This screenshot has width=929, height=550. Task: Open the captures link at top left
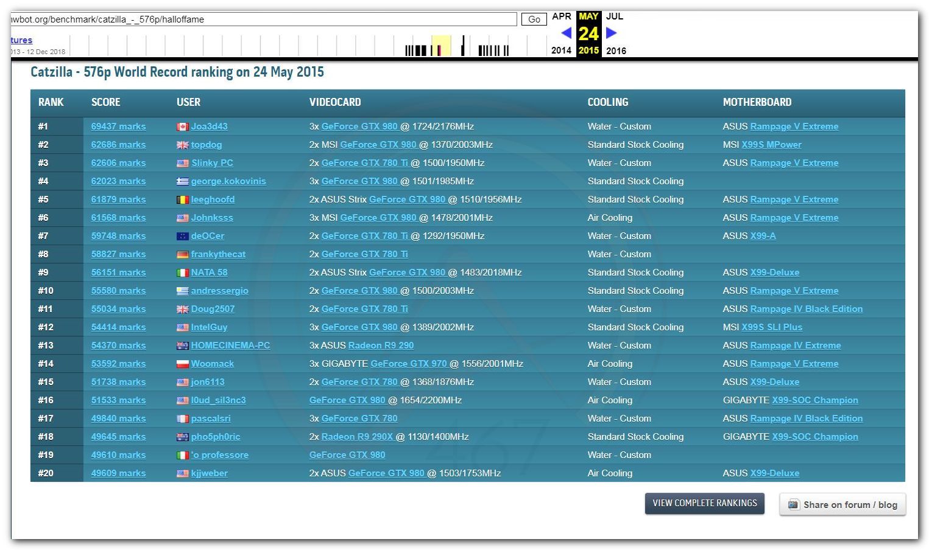21,40
